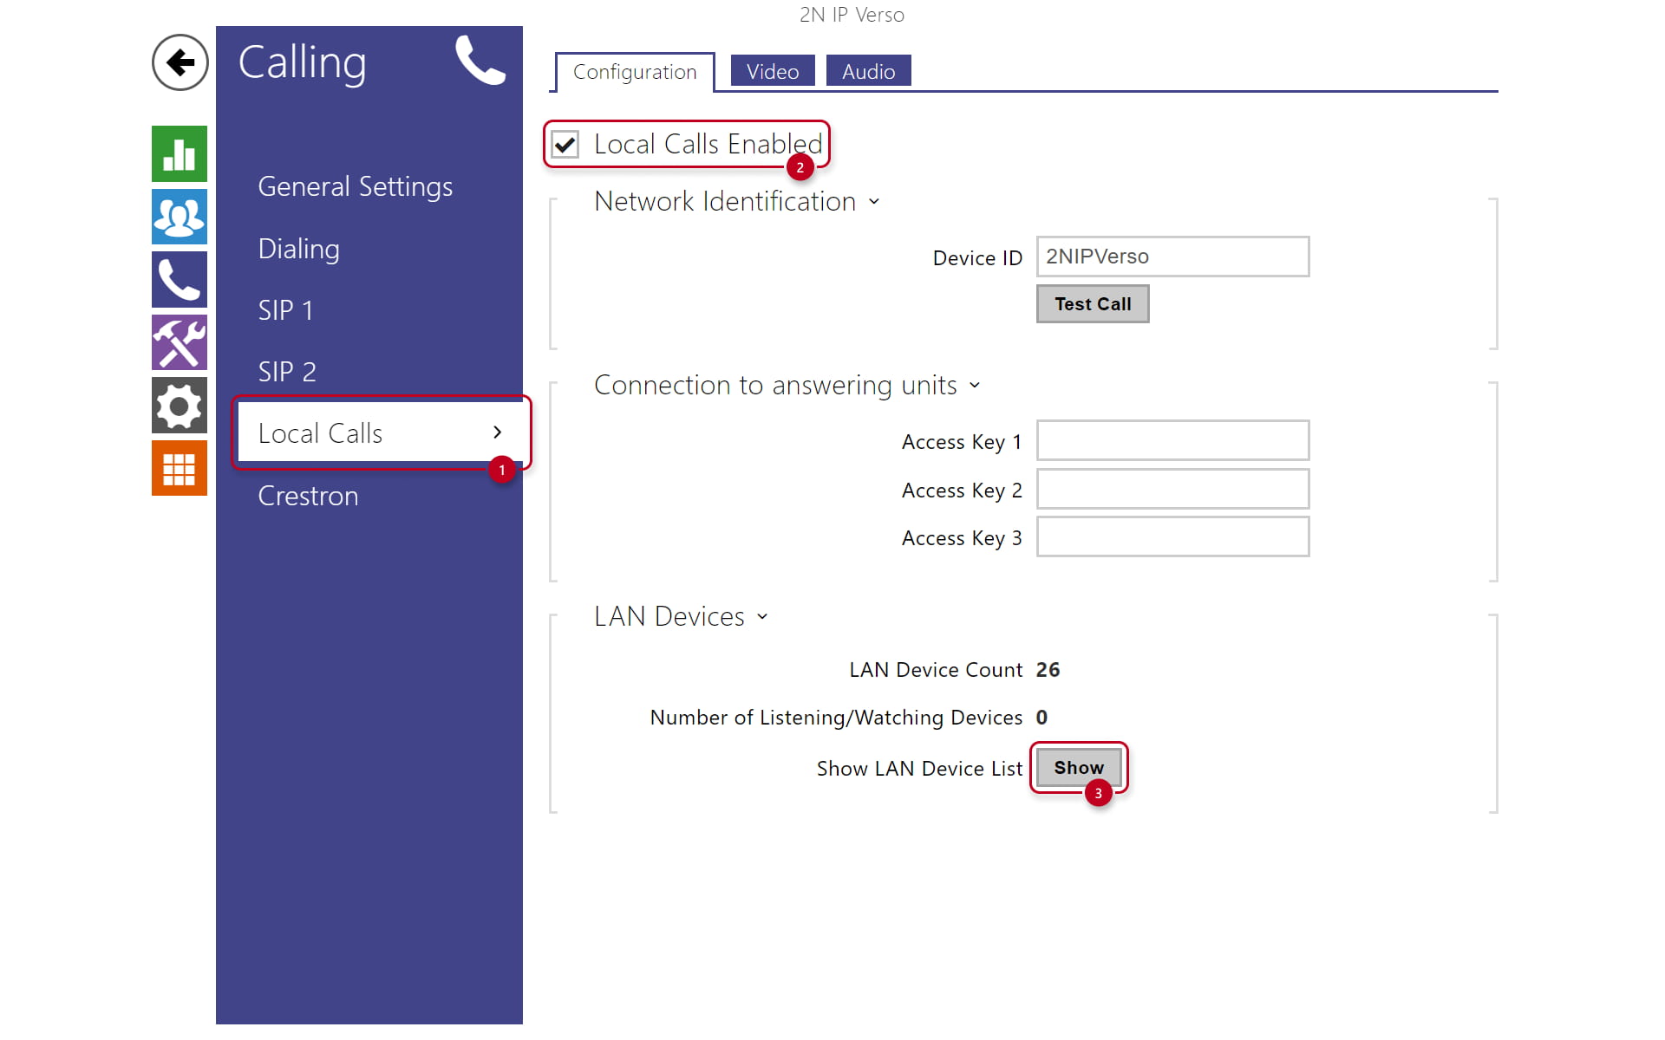Click the 2N IP Verso title text
The height and width of the screenshot is (1040, 1665).
click(x=852, y=15)
